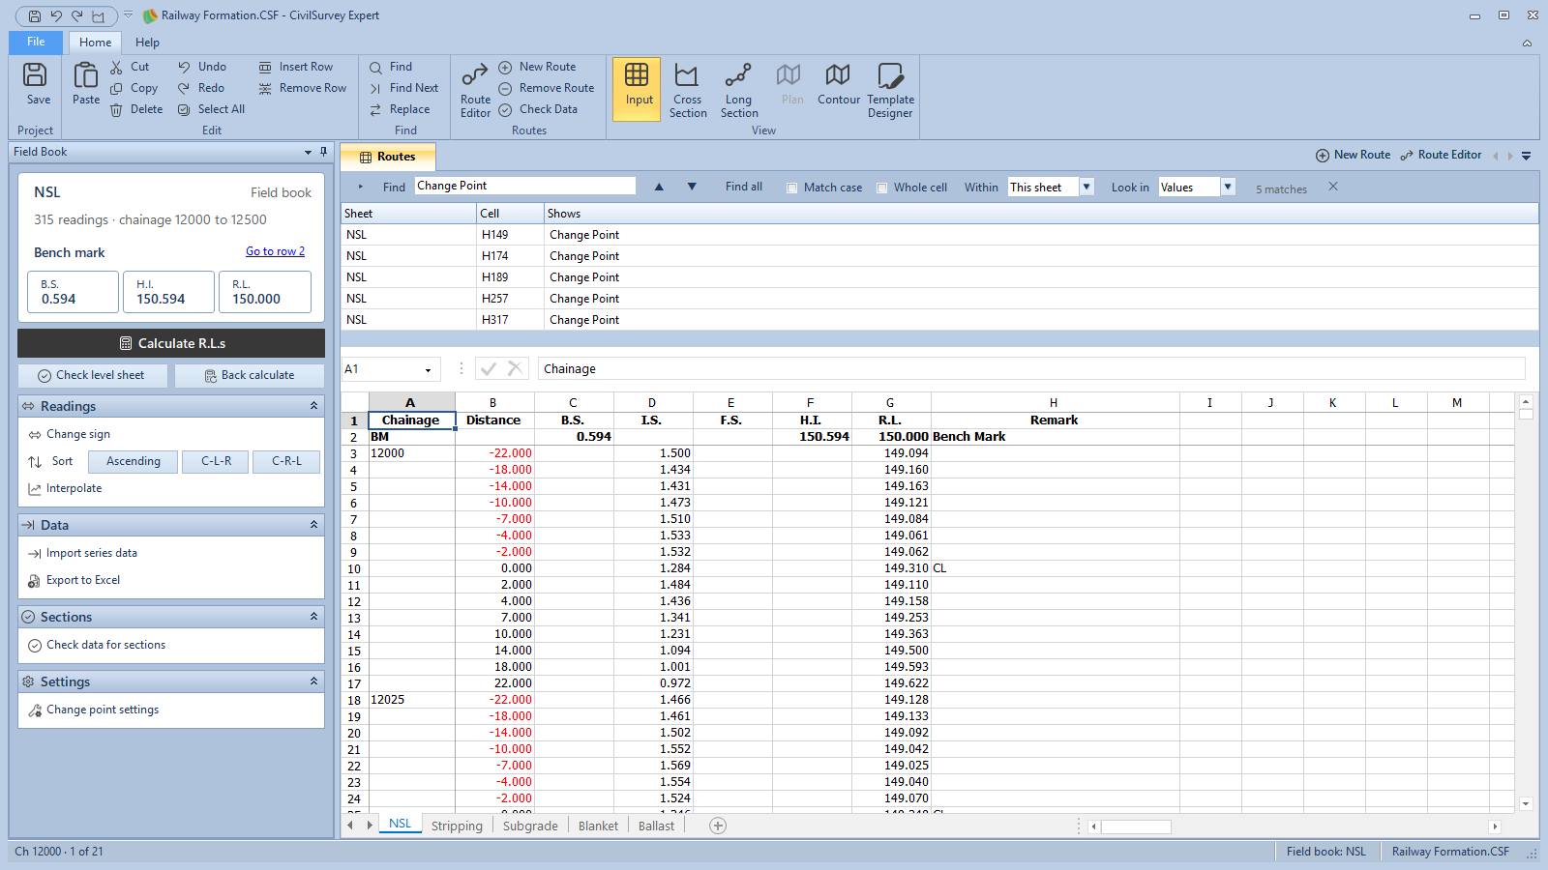Add a new sheet with plus icon

[x=718, y=826]
